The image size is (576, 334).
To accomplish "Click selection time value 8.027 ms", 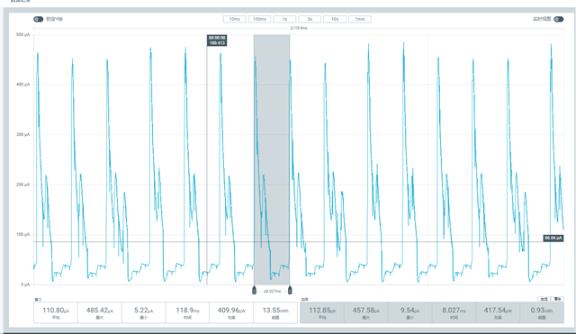I will coord(454,311).
